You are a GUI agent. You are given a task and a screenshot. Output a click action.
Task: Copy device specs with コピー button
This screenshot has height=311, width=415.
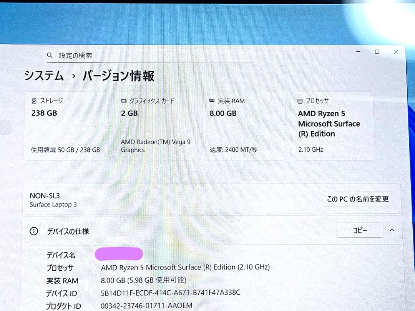(360, 230)
